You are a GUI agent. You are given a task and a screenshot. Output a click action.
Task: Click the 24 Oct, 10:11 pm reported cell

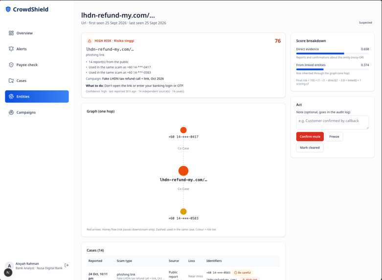coord(98,276)
